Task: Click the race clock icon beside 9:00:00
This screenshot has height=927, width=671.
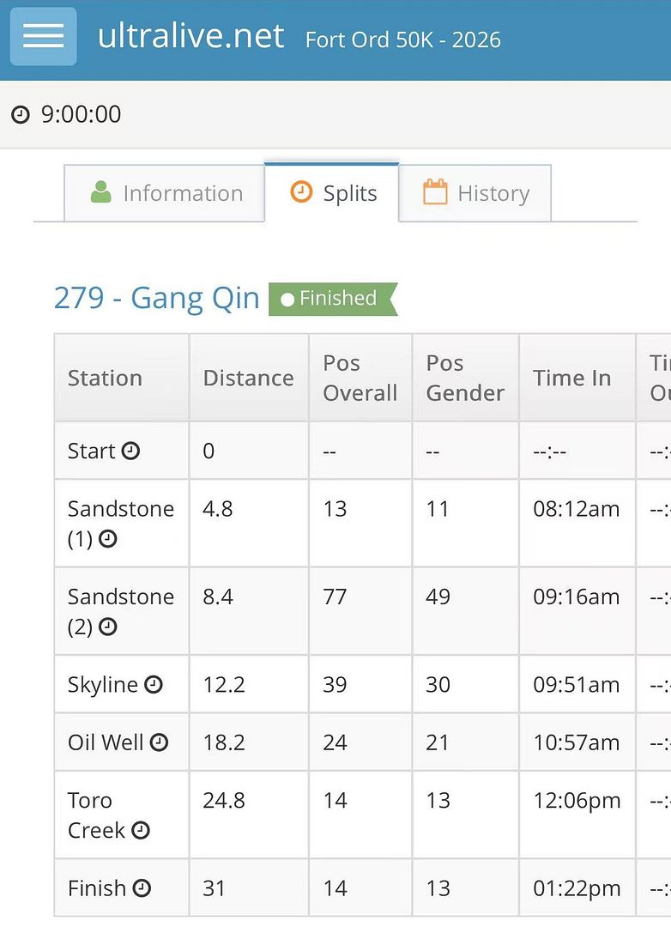Action: point(21,114)
